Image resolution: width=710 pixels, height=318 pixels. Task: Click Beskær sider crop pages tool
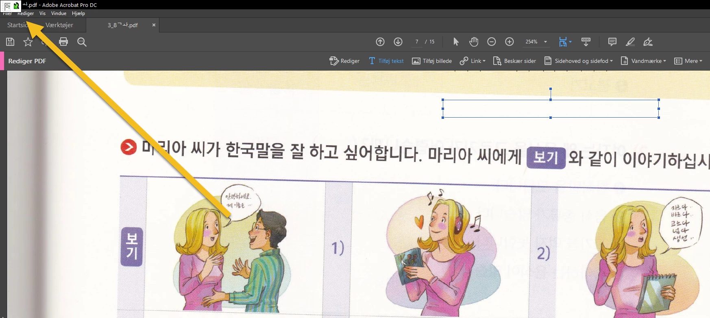click(514, 61)
